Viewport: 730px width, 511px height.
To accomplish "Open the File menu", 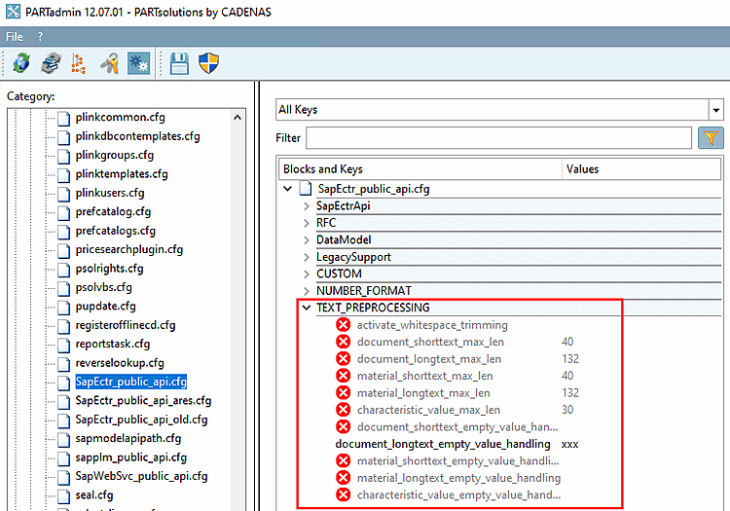I will coord(14,37).
